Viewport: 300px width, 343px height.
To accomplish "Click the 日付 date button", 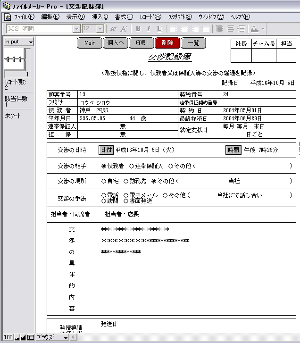I will coord(106,150).
